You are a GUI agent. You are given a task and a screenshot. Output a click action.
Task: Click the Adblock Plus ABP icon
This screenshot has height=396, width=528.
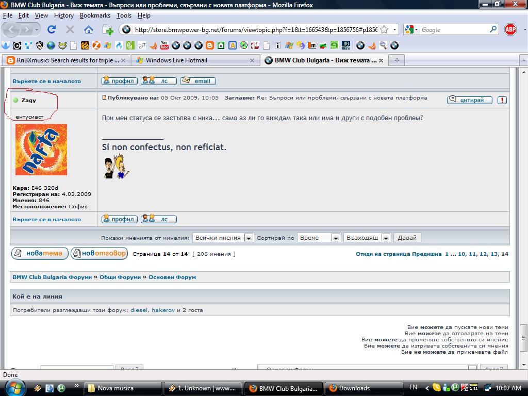(510, 29)
